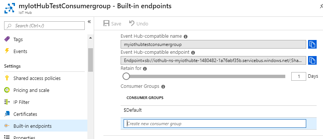Click the CONSUMER GROUPS column header

(x=145, y=98)
